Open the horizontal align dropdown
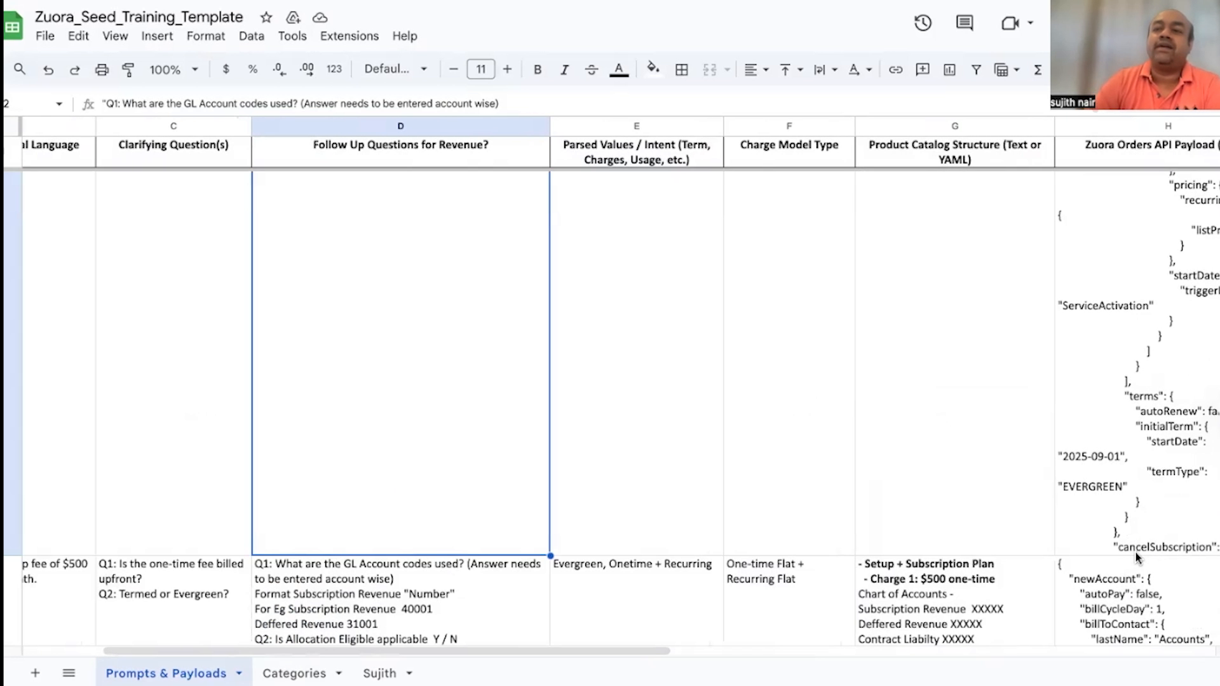The image size is (1220, 686). pos(756,69)
